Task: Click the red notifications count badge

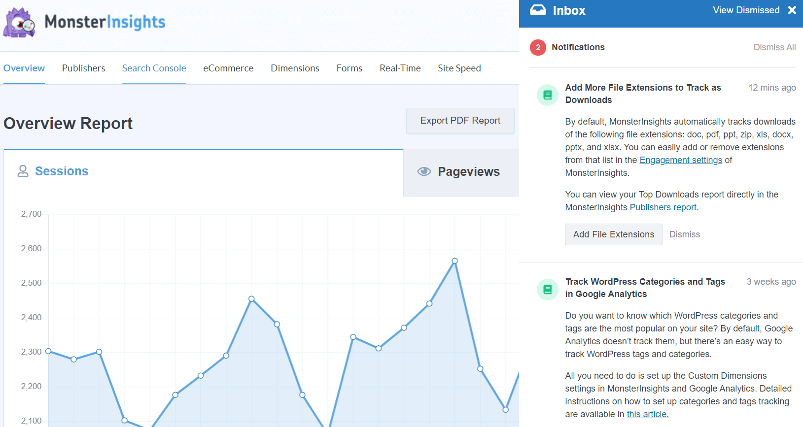Action: (538, 47)
